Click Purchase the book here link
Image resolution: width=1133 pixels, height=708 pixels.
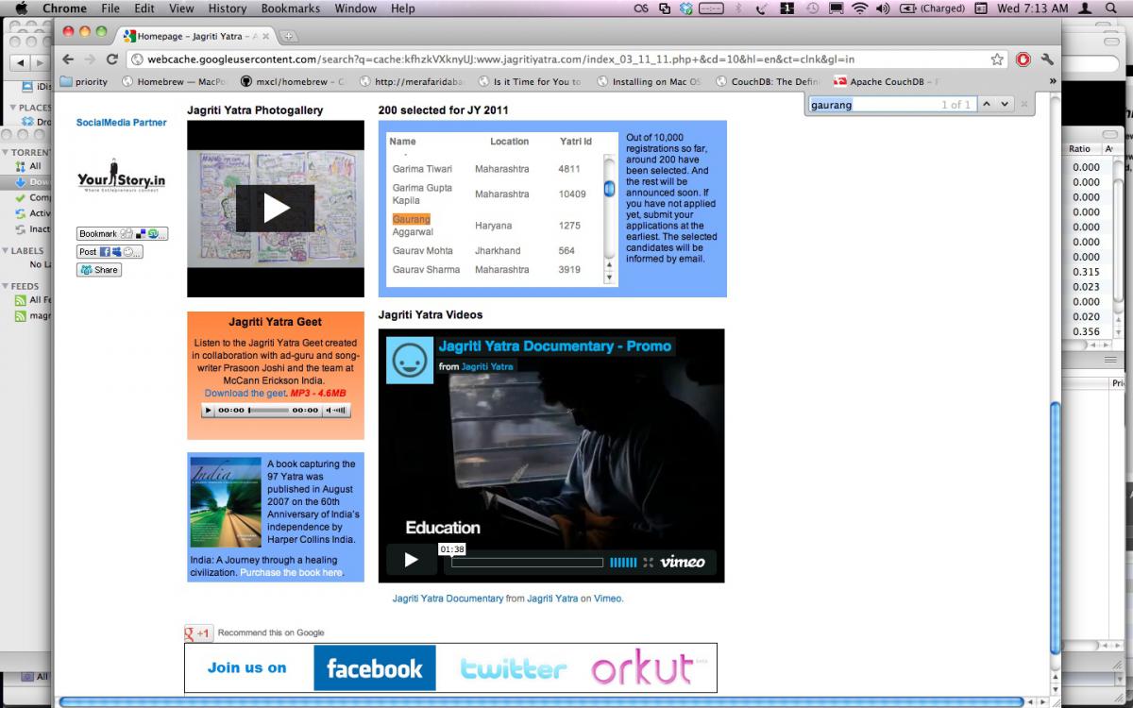point(291,572)
